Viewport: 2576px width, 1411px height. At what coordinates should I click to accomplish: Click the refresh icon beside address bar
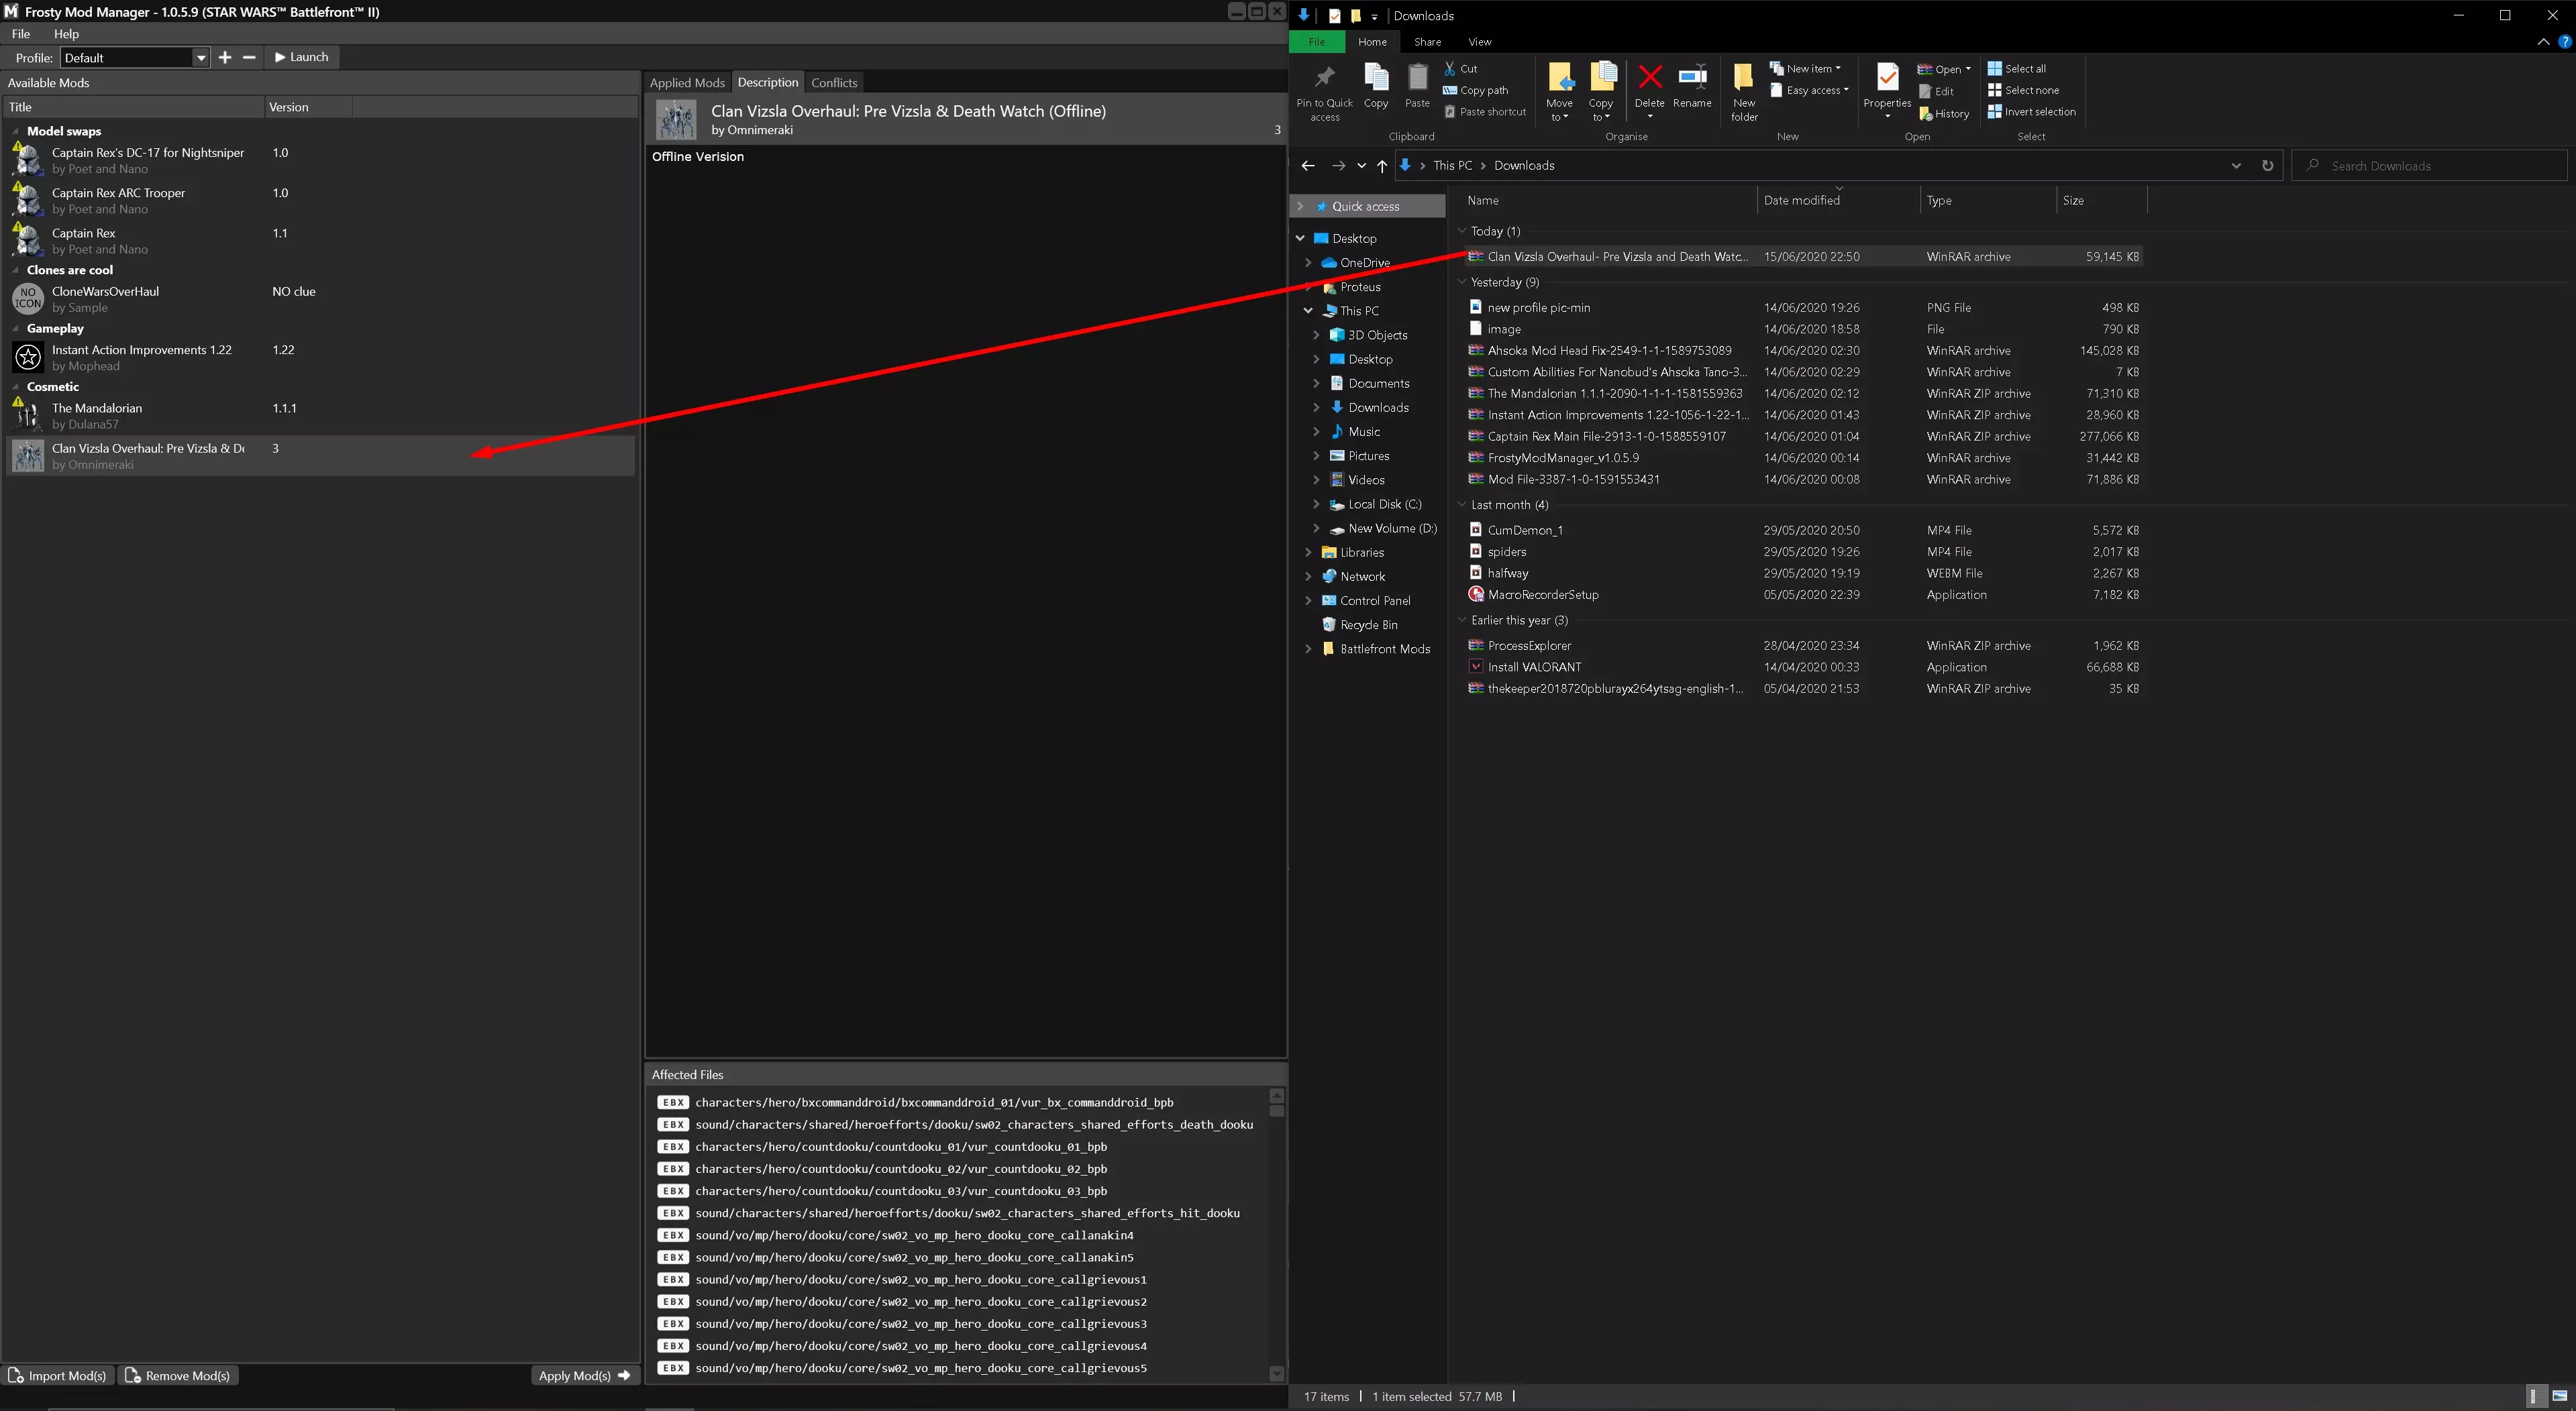coord(2267,166)
